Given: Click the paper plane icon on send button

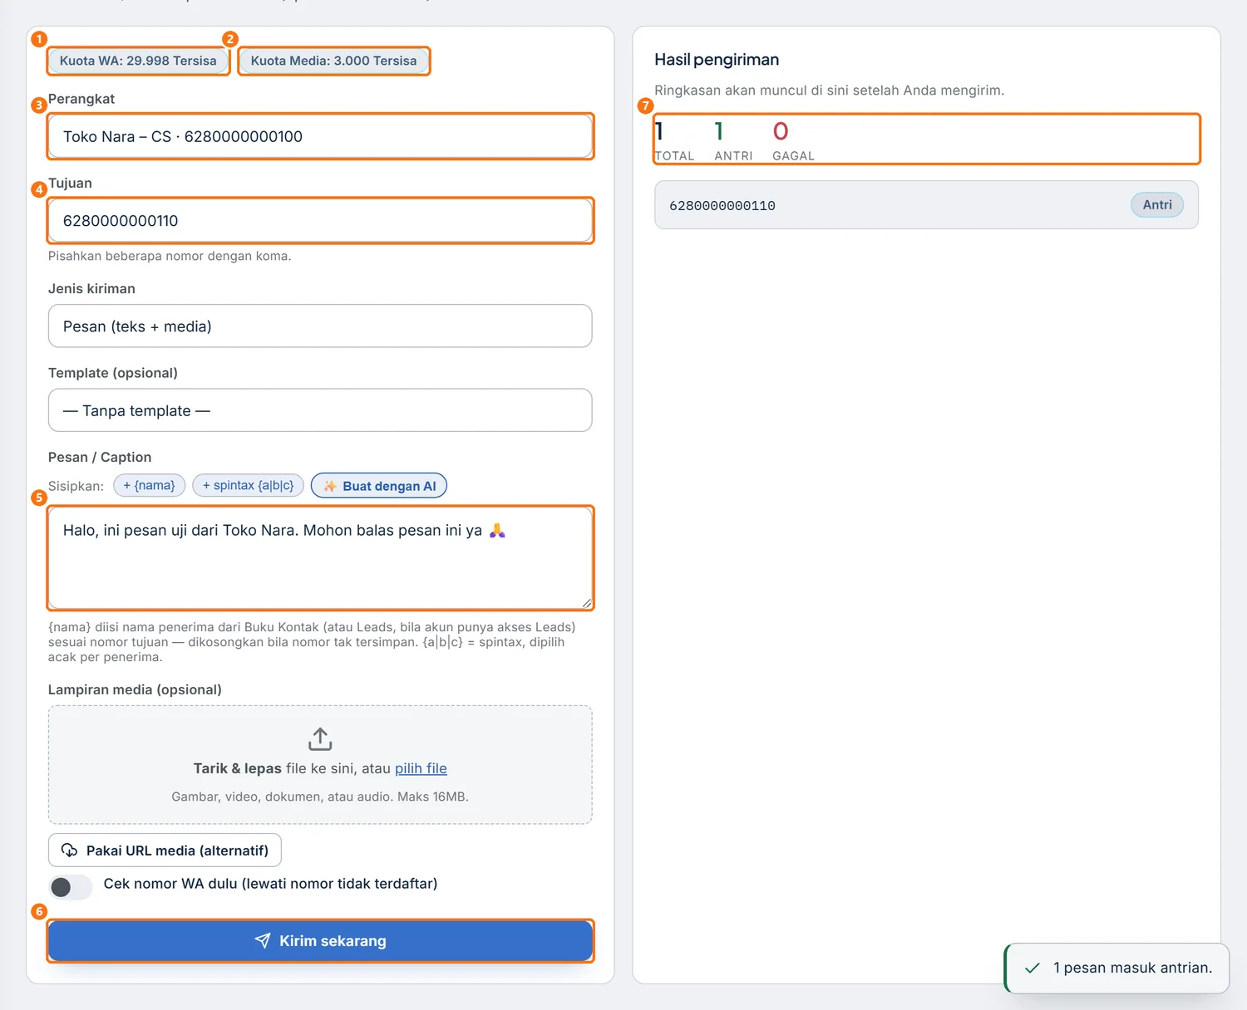Looking at the screenshot, I should pyautogui.click(x=263, y=940).
